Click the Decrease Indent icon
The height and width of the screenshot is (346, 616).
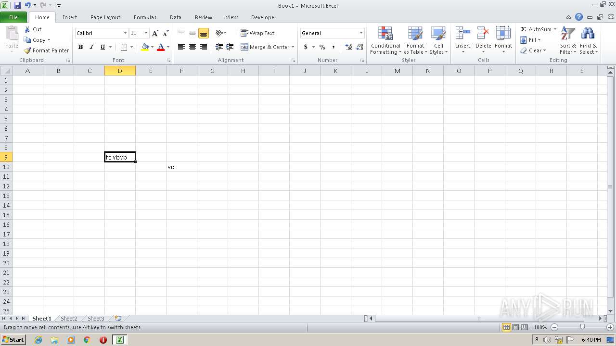click(x=219, y=47)
